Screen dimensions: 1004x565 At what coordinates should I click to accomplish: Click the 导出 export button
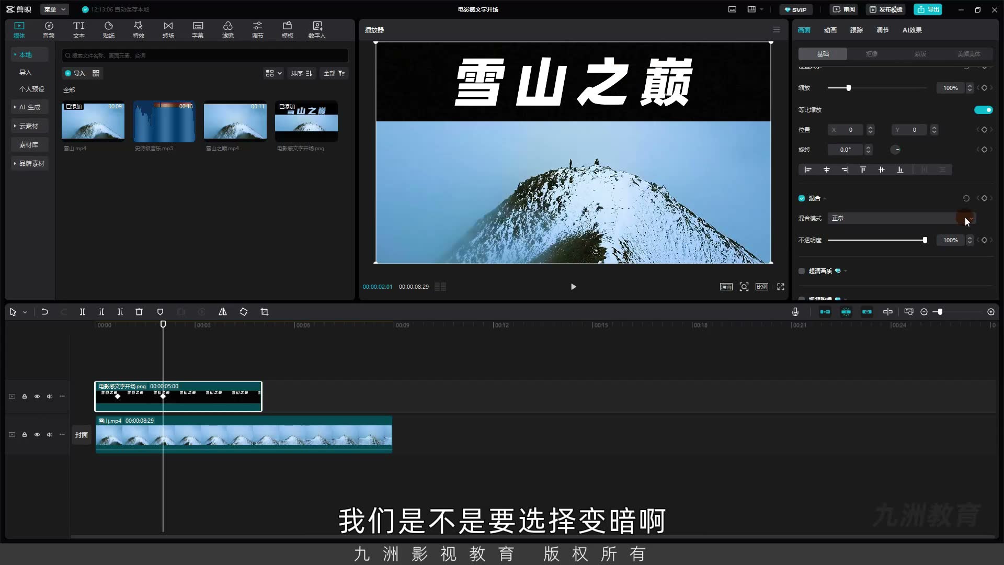(x=928, y=9)
